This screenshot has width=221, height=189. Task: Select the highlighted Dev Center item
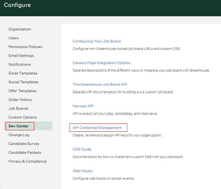[19, 126]
